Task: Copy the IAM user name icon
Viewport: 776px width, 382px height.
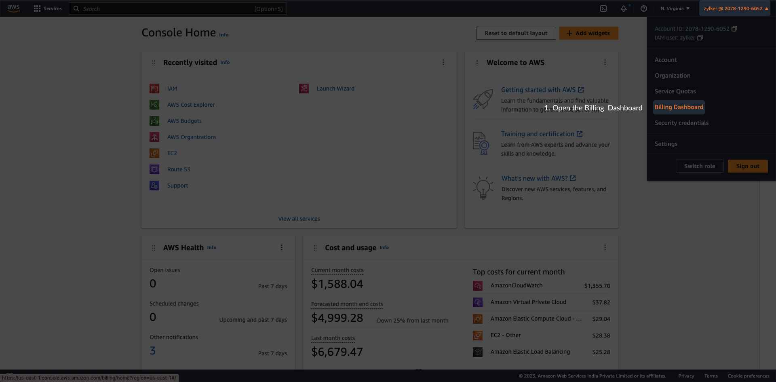Action: point(700,38)
